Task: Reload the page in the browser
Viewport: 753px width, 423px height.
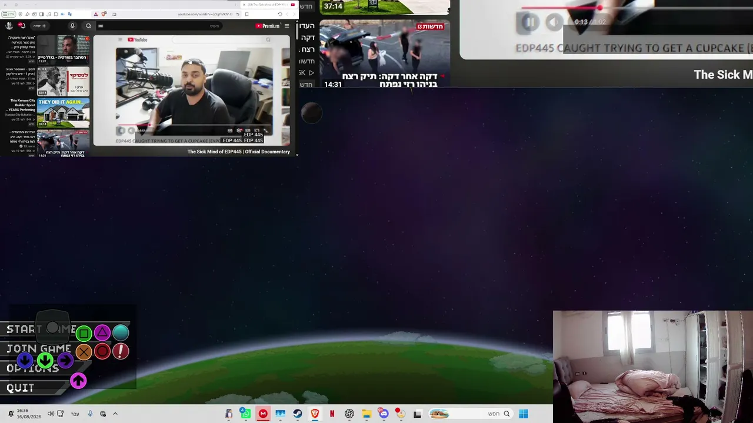Action: 279,14
